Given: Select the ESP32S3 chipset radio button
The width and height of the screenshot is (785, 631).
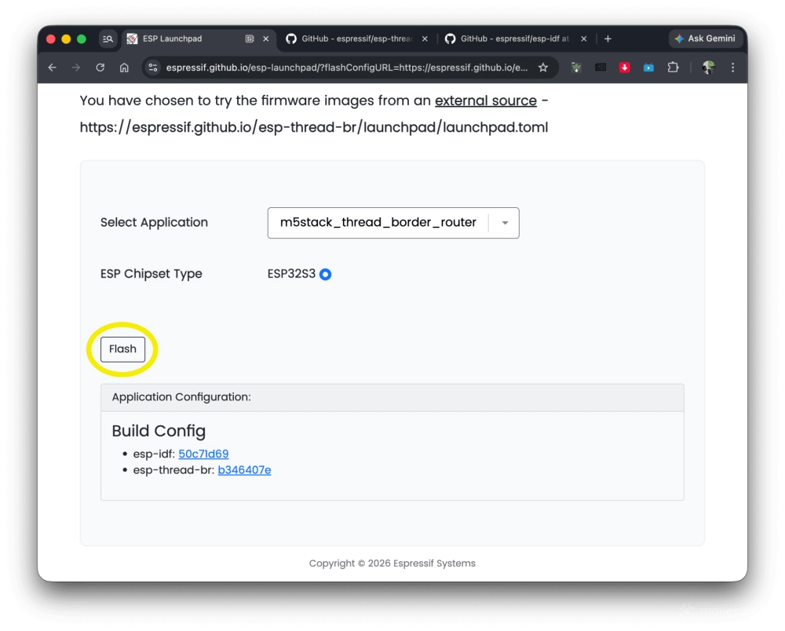Looking at the screenshot, I should 326,274.
